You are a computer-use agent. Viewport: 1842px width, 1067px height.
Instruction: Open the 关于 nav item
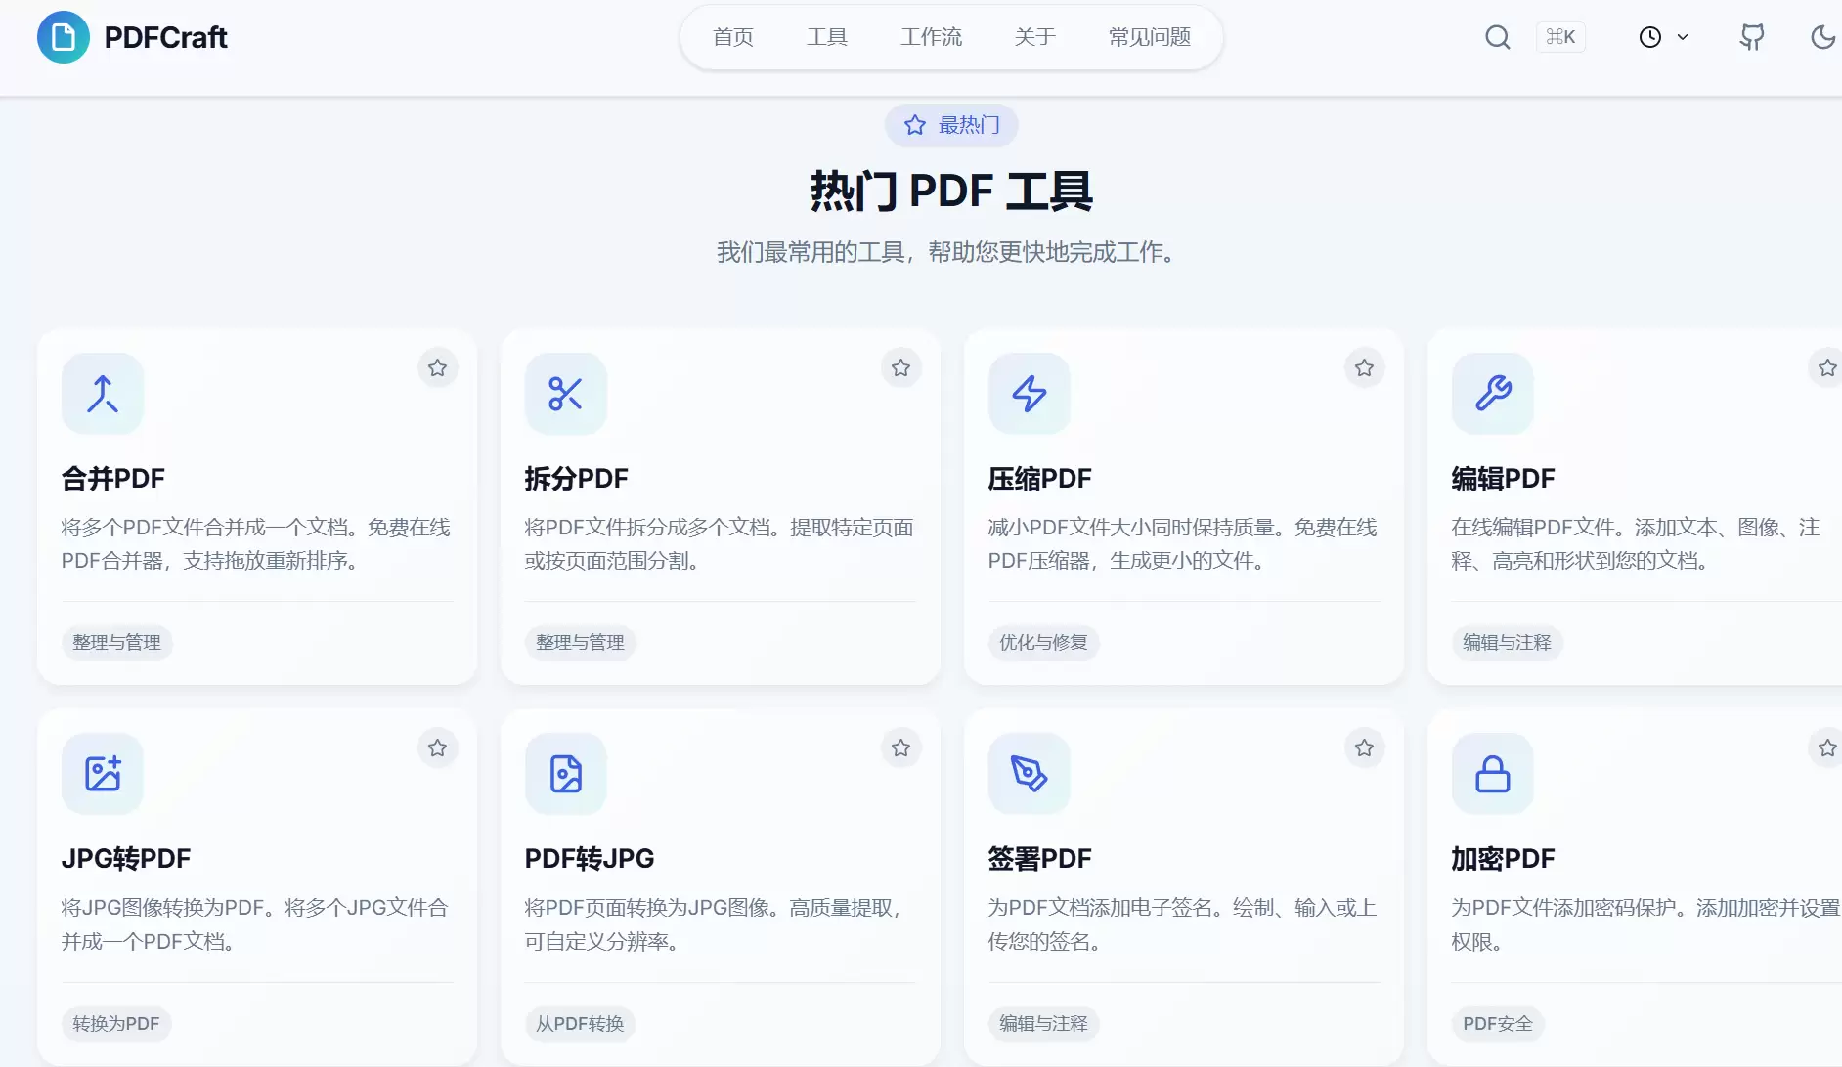[1035, 37]
